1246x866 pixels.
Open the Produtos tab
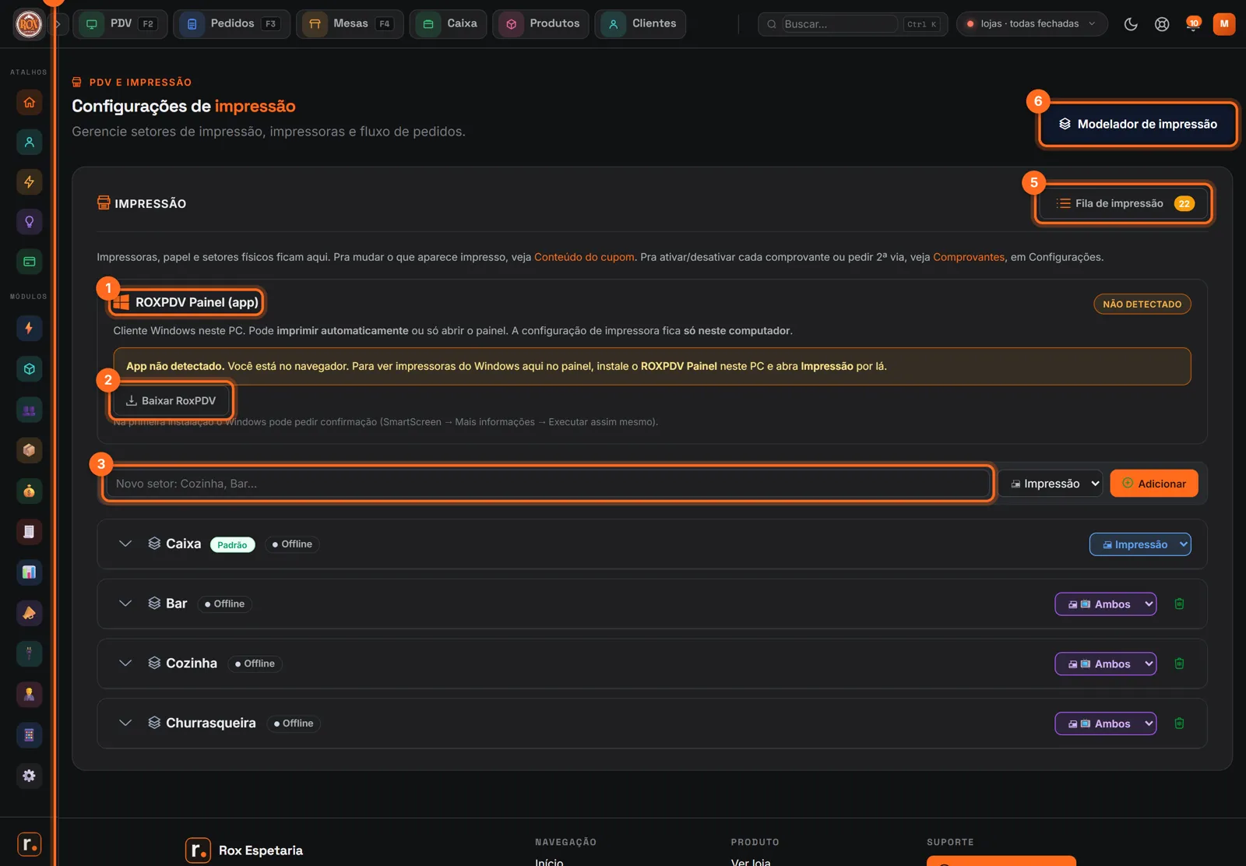point(541,24)
